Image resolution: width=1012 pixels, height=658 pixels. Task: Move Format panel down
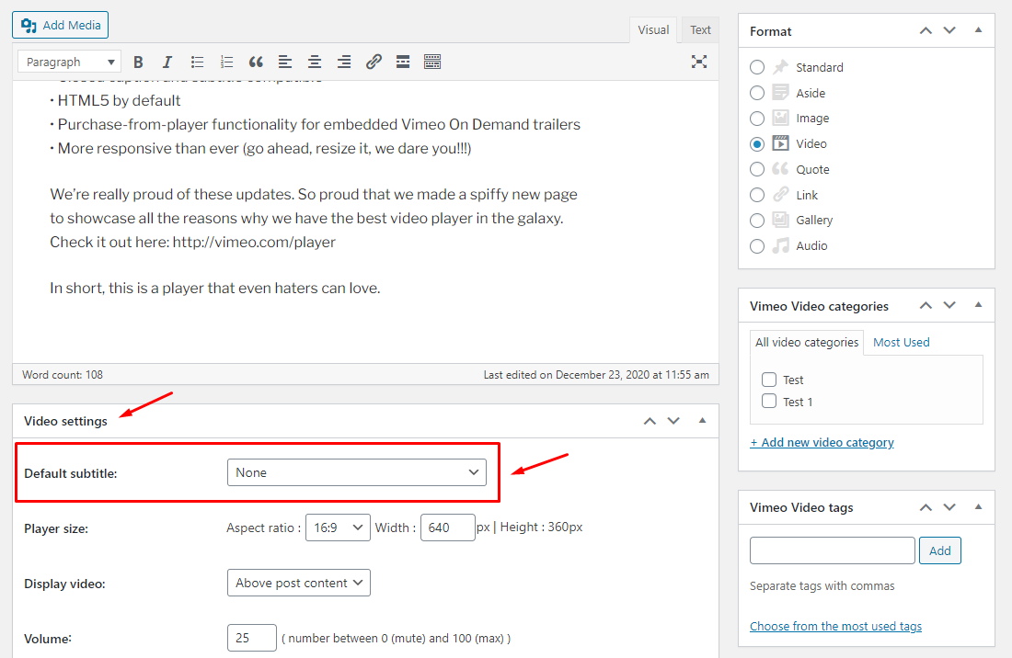pos(949,30)
